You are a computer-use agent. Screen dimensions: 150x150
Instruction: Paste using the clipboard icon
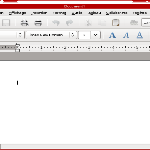(115, 22)
